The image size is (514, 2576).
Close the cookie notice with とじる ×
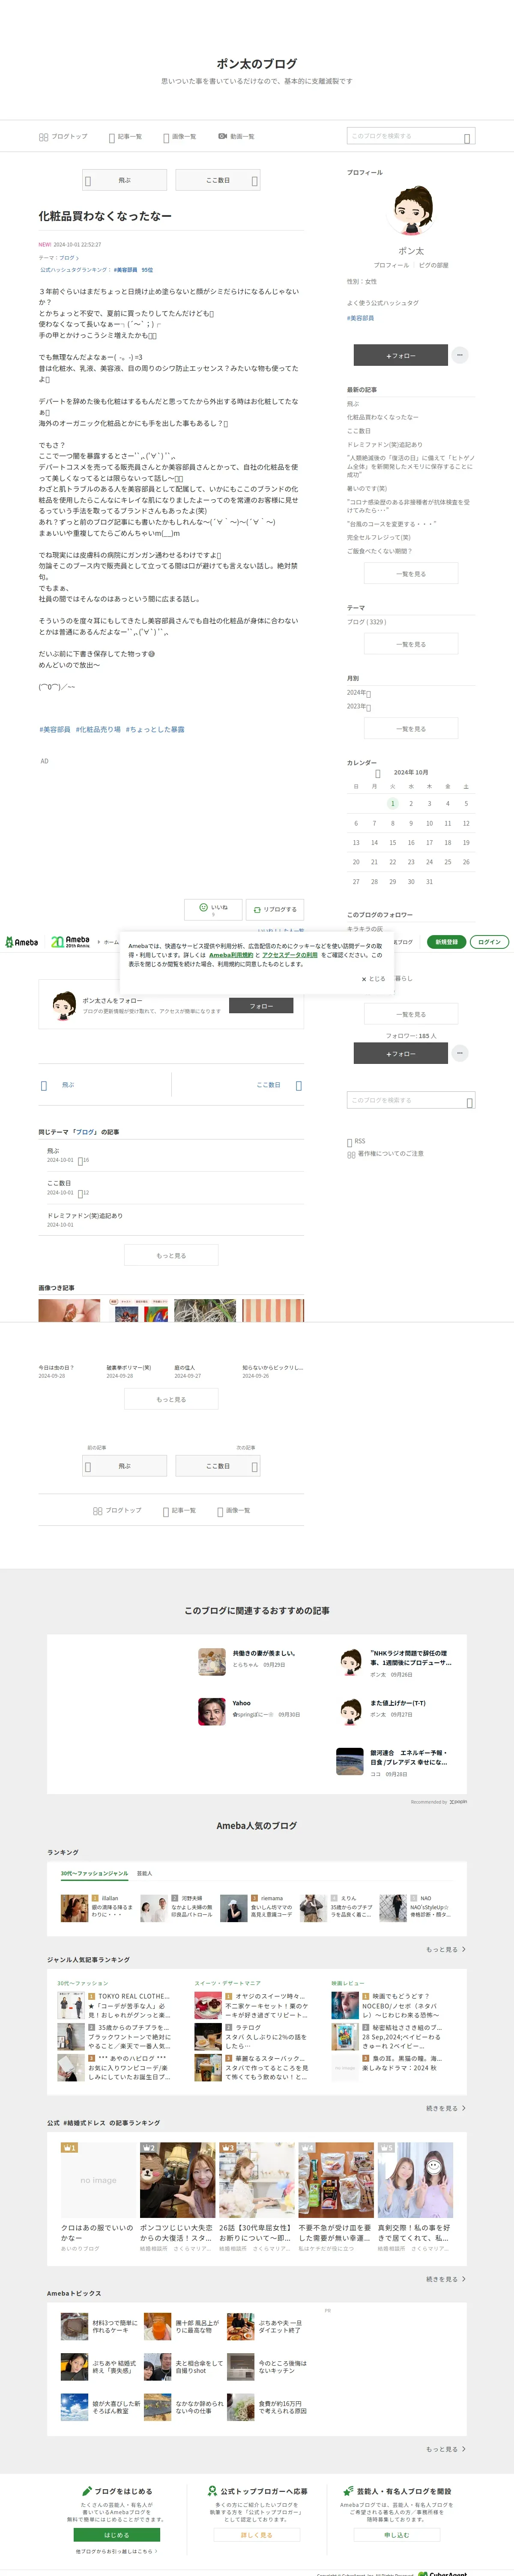click(x=372, y=979)
